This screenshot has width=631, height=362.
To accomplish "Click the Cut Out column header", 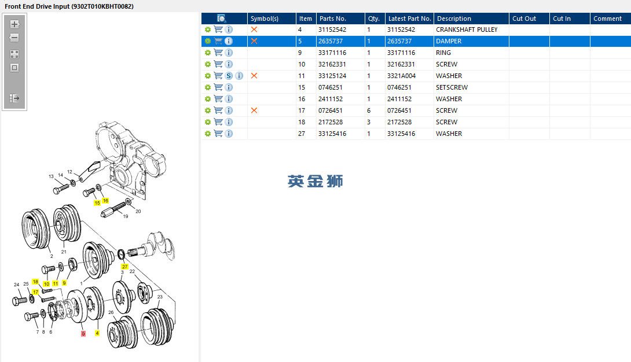I will [x=529, y=19].
